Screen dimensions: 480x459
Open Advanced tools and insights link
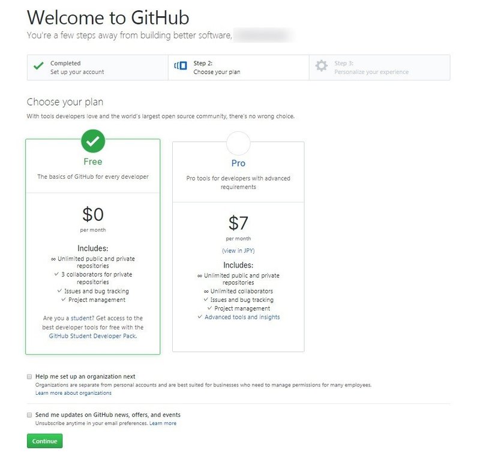pyautogui.click(x=242, y=317)
